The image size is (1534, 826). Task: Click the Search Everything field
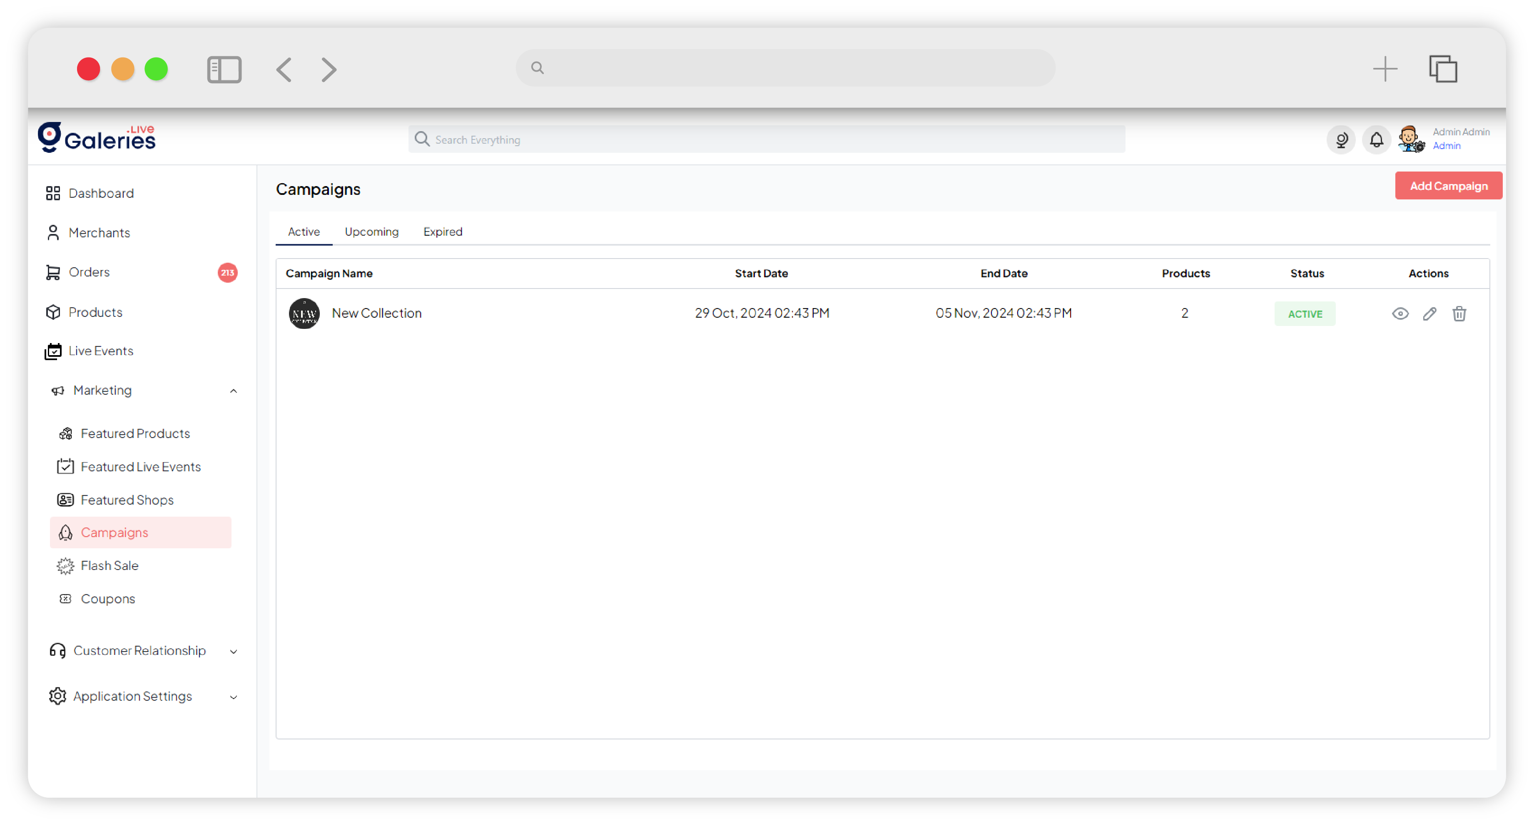pos(767,139)
